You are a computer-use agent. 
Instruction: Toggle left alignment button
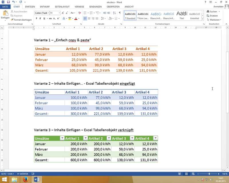click(x=85, y=19)
